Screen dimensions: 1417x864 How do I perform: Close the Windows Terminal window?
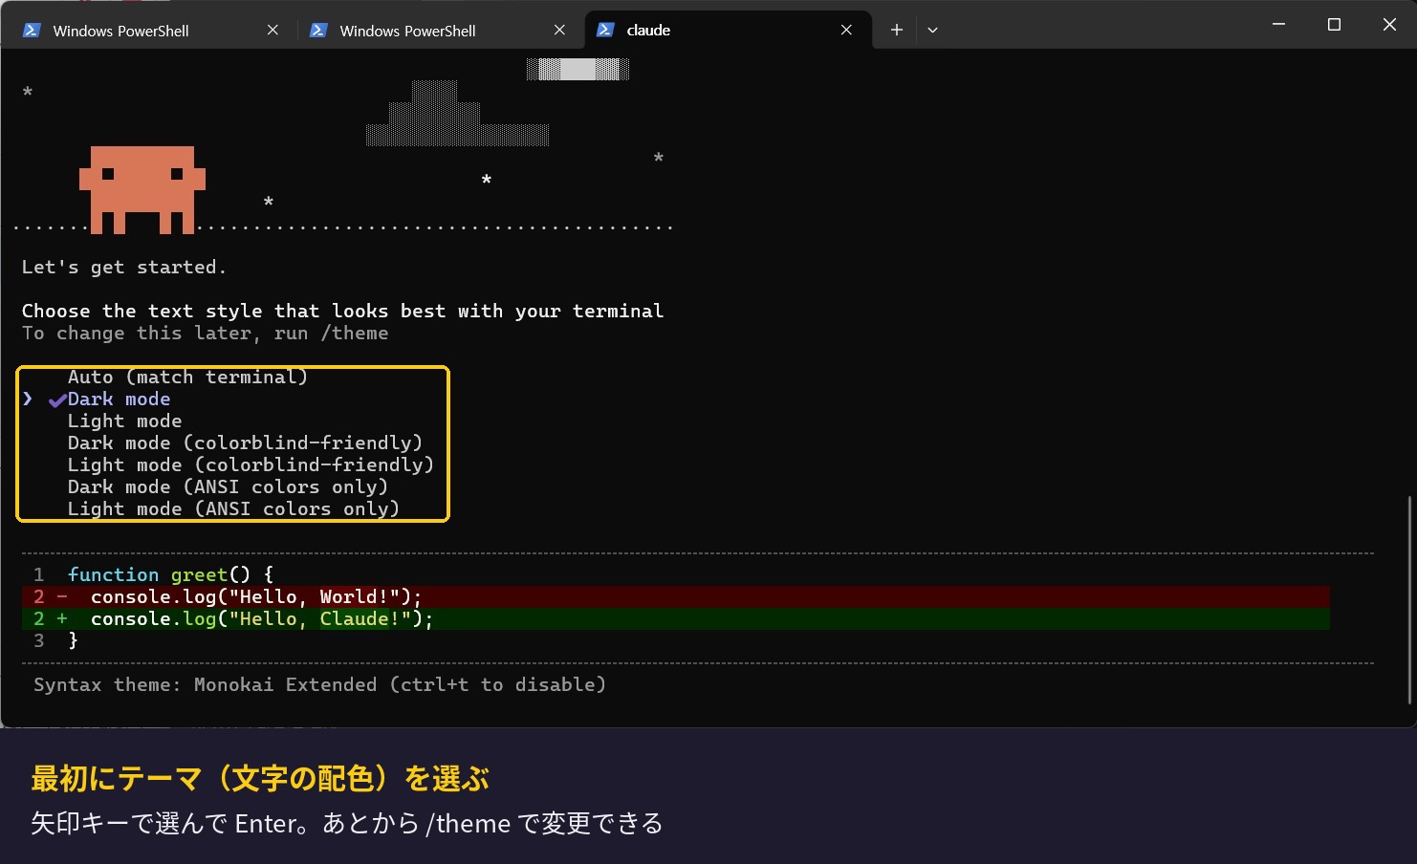1389,25
